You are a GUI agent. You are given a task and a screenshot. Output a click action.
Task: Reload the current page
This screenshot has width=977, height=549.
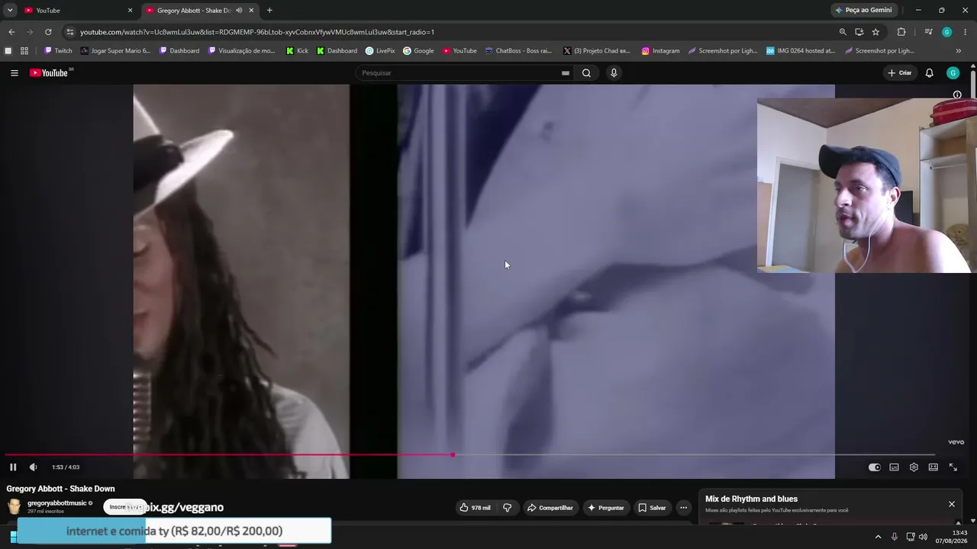[48, 32]
